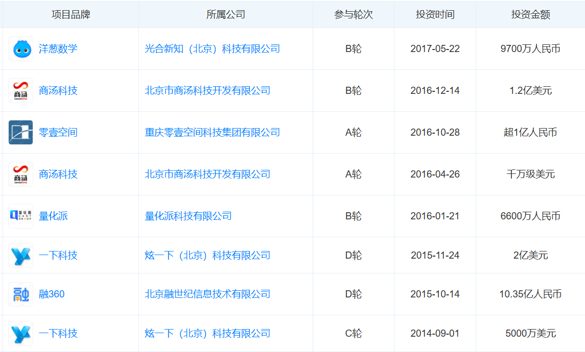Open the 零壹空间 brand link
The image size is (585, 352).
click(58, 132)
